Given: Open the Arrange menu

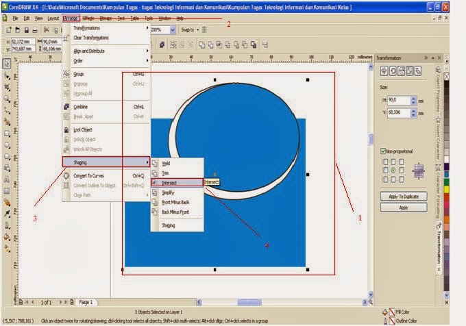Looking at the screenshot, I should tap(71, 18).
